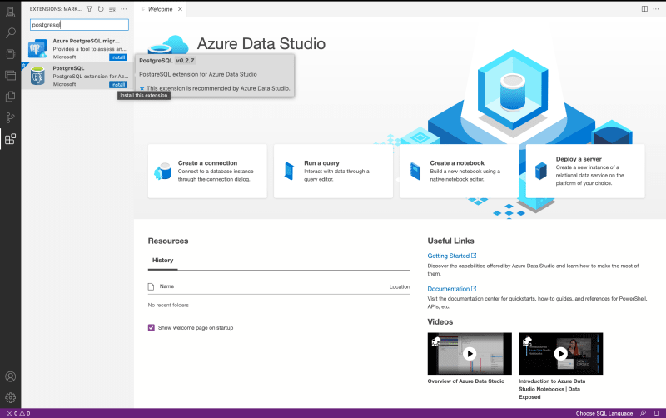Refresh the extensions list
Viewport: 666px width, 418px height.
[101, 9]
